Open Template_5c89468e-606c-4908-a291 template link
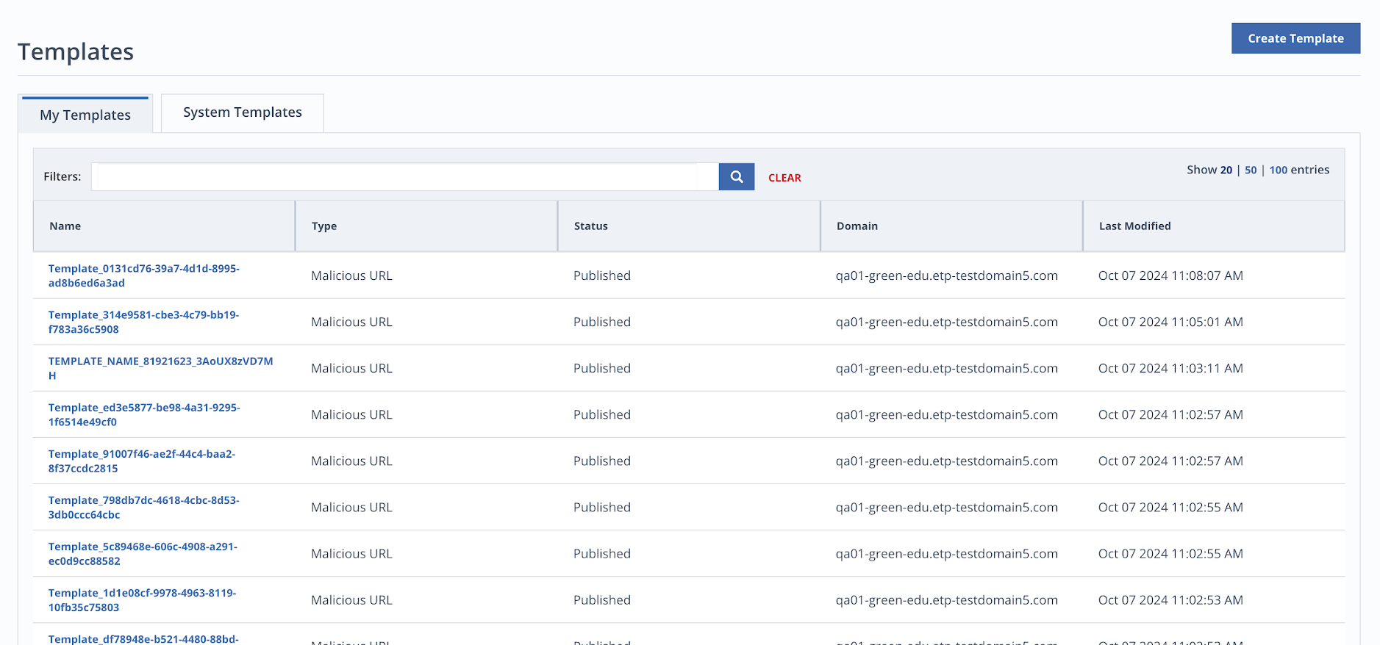1380x645 pixels. (x=143, y=553)
